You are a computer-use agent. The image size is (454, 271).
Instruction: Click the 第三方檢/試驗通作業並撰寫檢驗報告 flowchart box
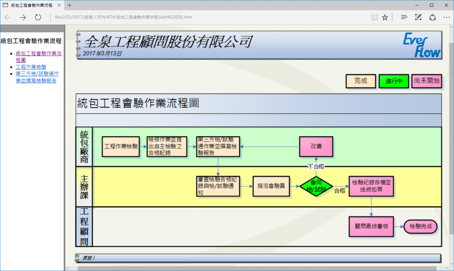[218, 146]
